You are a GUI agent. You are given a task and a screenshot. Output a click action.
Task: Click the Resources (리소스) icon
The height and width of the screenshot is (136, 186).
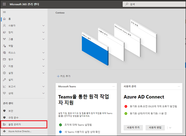click(4, 53)
